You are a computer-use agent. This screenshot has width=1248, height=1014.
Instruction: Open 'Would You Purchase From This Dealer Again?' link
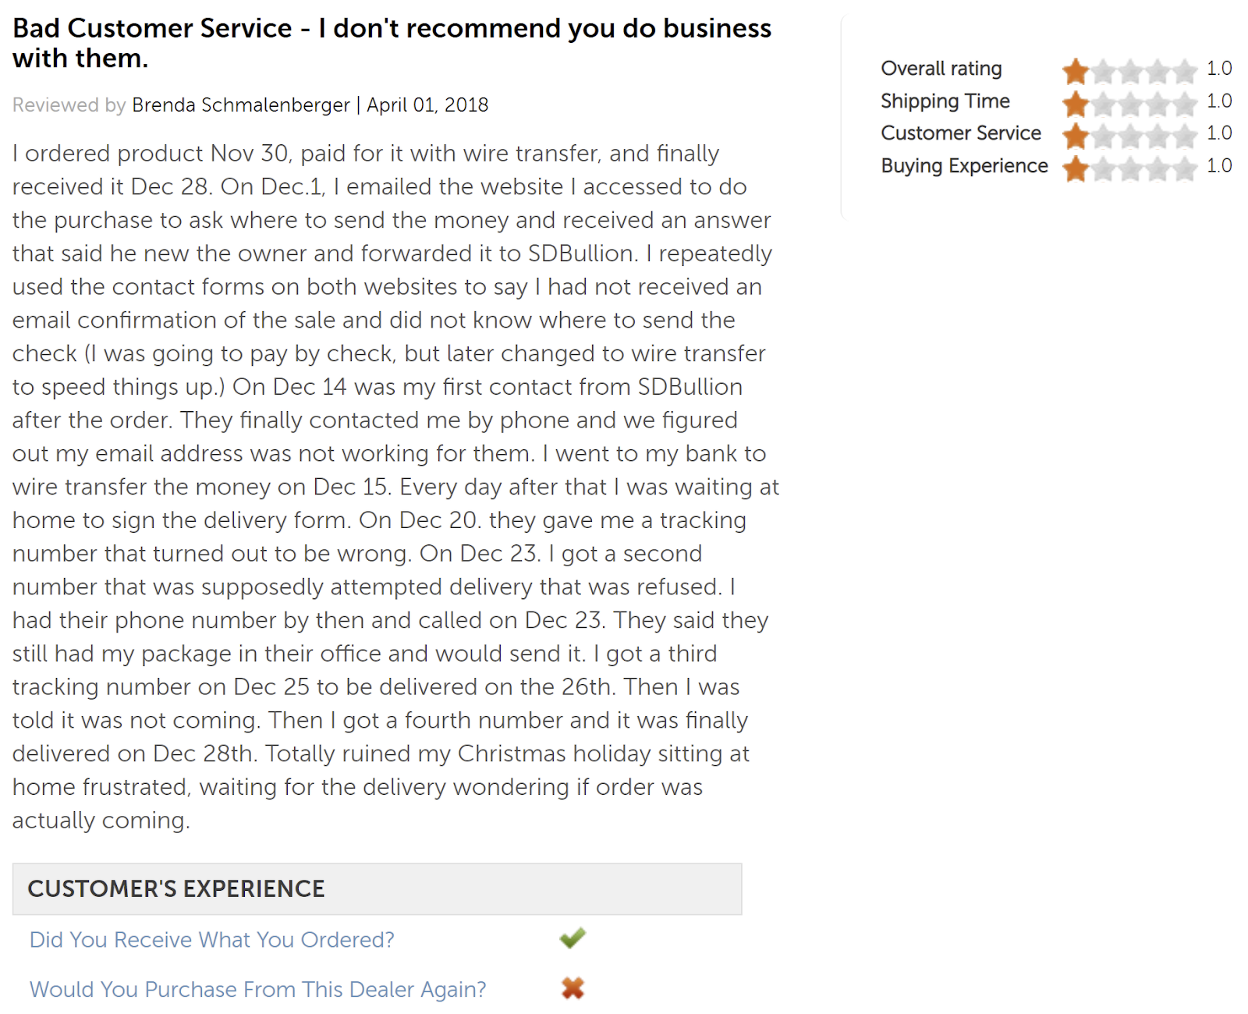[257, 990]
